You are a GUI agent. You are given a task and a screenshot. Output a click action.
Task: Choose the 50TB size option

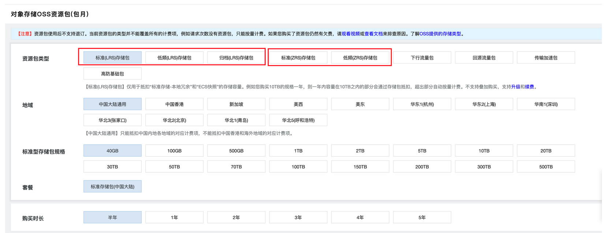[174, 167]
